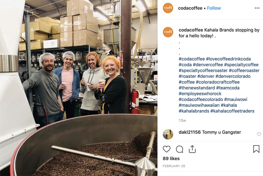Viewport: 263px width, 176px height.
Task: Follow the codacoffee account
Action: 214,8
